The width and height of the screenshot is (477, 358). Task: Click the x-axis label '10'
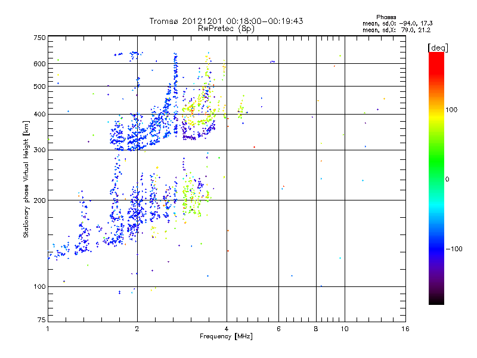click(x=345, y=329)
